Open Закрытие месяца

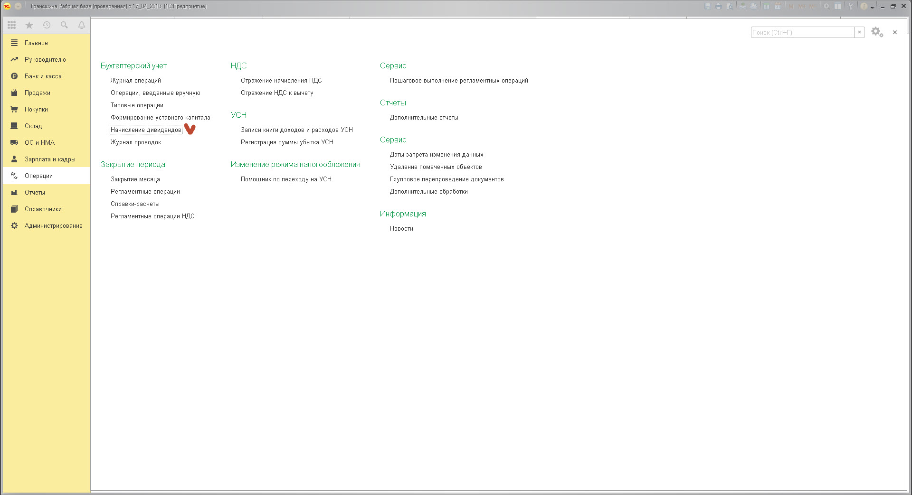[x=135, y=179]
